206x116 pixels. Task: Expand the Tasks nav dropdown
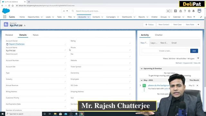coord(64,17)
